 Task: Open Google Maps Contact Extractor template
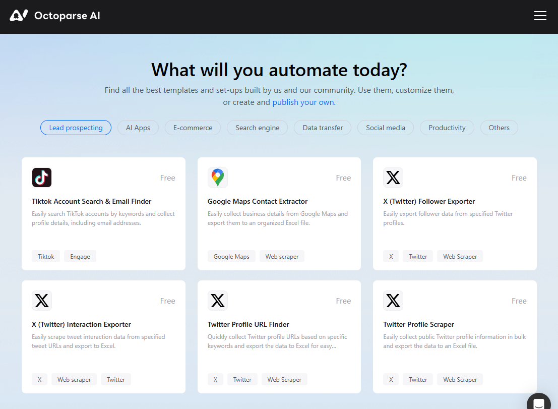click(x=258, y=201)
